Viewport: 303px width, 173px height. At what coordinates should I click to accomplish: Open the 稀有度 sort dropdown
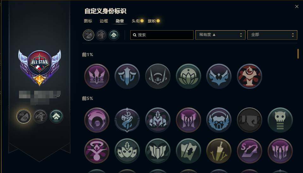click(x=220, y=35)
